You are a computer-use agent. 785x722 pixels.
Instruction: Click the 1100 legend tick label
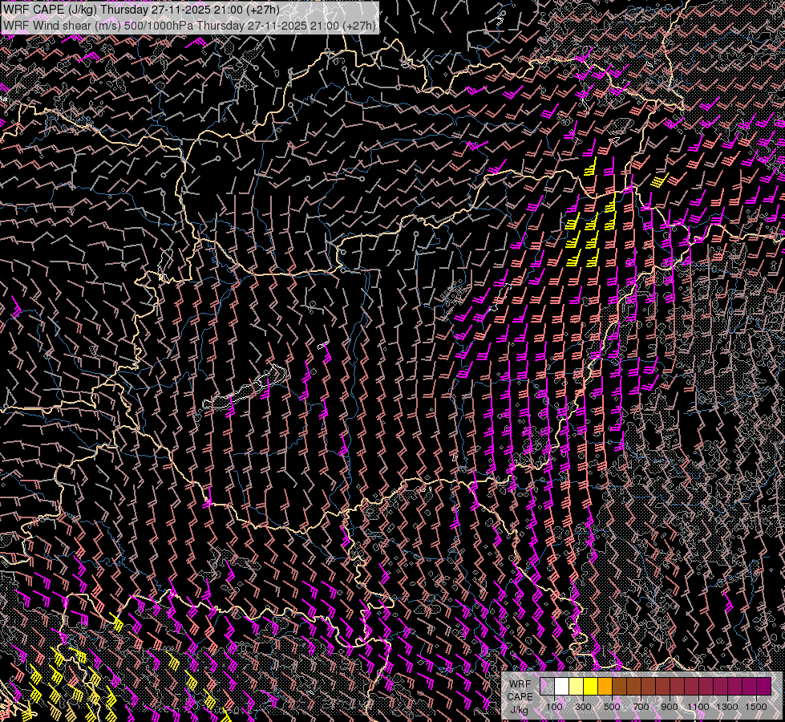tap(698, 707)
